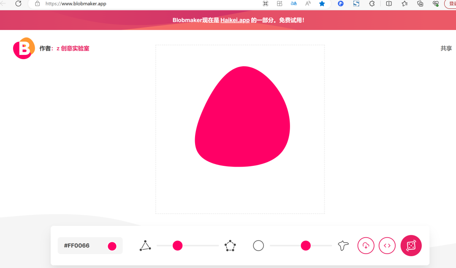Click the read aloud icon
This screenshot has width=456, height=268.
(308, 3)
